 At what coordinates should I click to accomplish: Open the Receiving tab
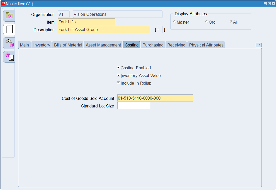tap(176, 45)
